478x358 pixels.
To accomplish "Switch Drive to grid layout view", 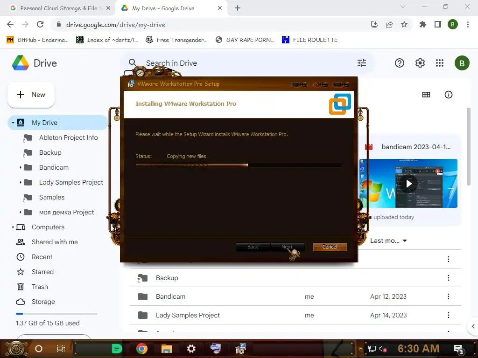I will [x=426, y=95].
